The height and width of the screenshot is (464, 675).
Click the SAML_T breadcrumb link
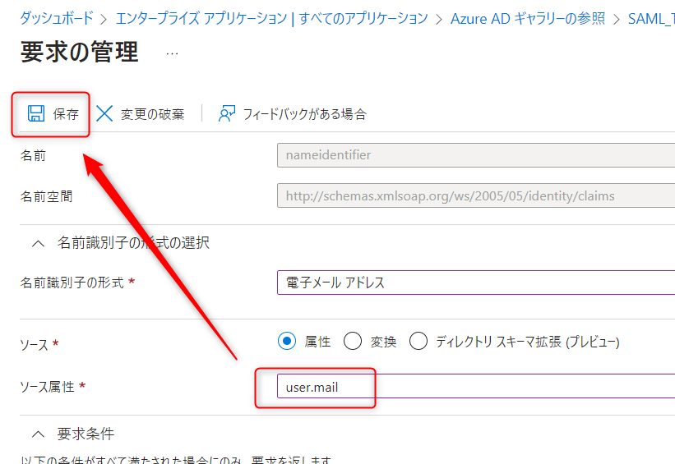[x=650, y=18]
